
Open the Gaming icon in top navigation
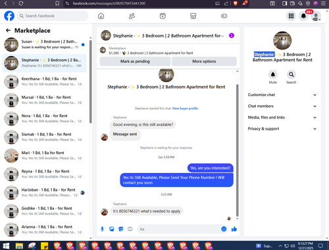tap(224, 16)
